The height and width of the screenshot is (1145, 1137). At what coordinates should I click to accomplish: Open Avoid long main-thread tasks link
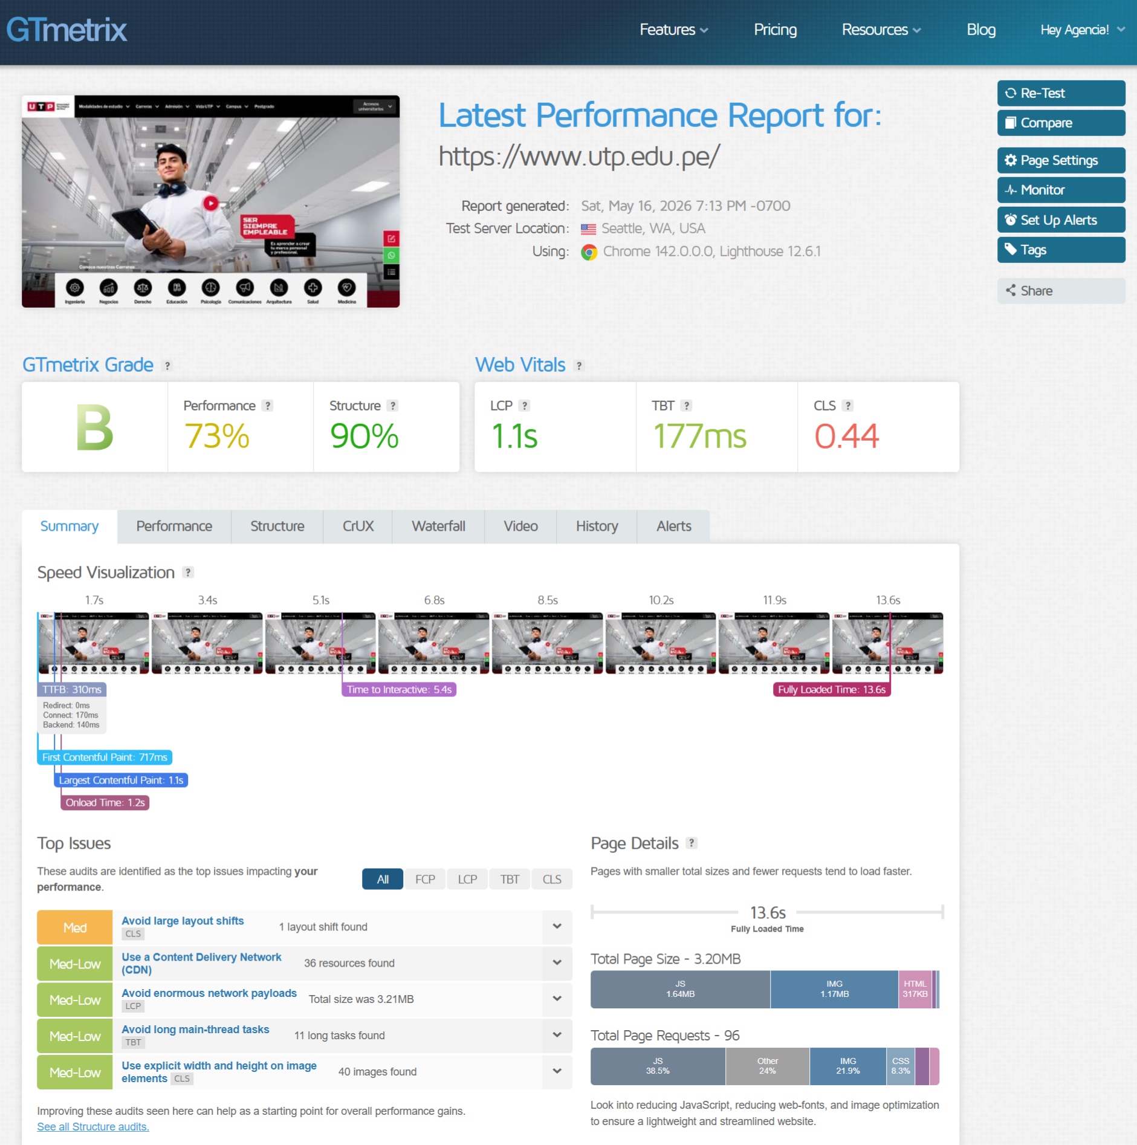[x=195, y=1029]
